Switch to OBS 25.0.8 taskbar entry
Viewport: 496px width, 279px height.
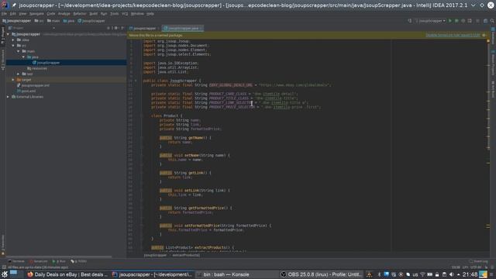pyautogui.click(x=321, y=274)
